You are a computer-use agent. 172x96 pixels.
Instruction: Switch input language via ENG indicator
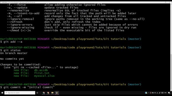(x=166, y=93)
